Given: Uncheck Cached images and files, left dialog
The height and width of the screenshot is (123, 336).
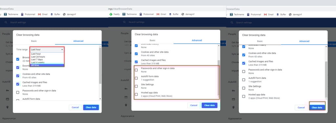Looking at the screenshot, I should pos(18,84).
